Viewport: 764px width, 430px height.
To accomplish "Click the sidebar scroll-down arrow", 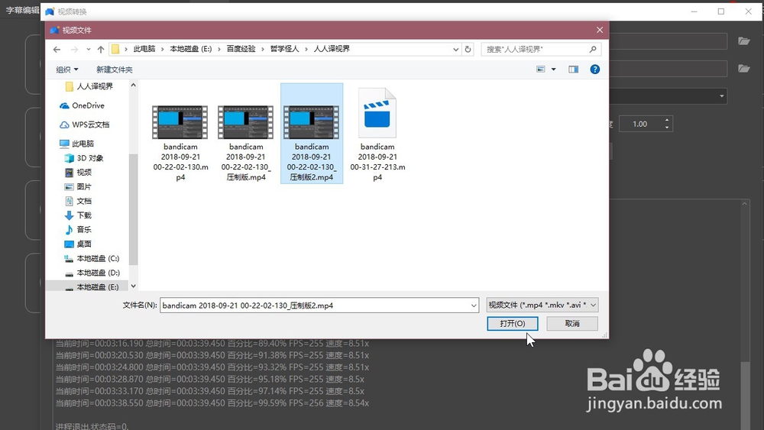I will coord(134,286).
